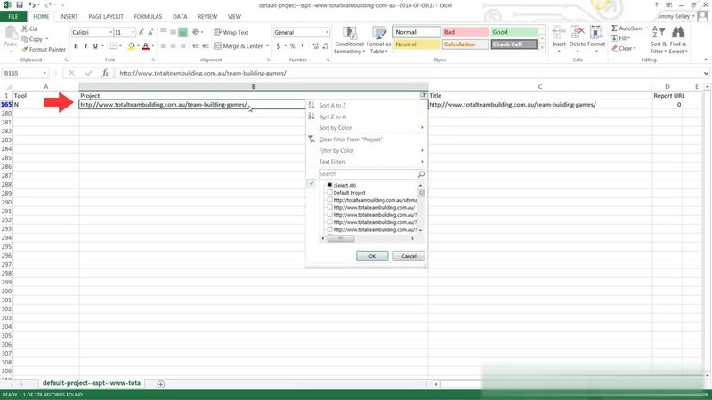Collapse the ribbon with the arrow

click(x=706, y=60)
